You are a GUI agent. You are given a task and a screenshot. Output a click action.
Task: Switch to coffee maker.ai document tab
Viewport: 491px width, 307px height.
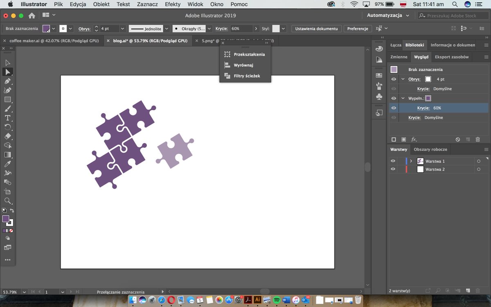coord(53,41)
